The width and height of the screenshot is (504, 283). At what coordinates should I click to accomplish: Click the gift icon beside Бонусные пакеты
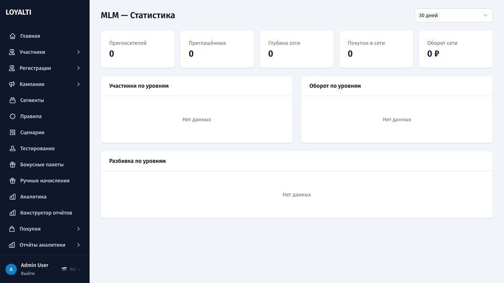point(13,165)
